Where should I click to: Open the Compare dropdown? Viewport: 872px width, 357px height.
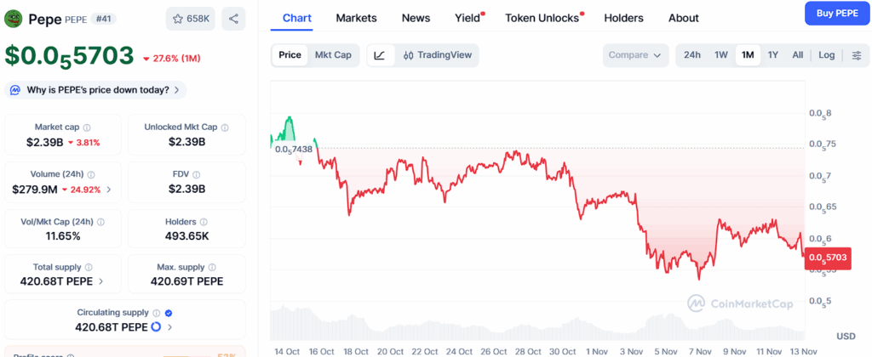(x=635, y=55)
